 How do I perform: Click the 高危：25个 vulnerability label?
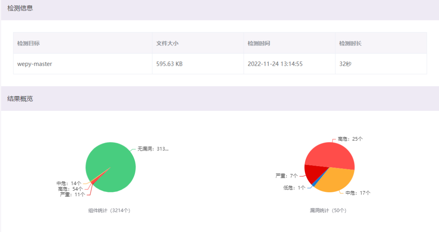(x=350, y=139)
